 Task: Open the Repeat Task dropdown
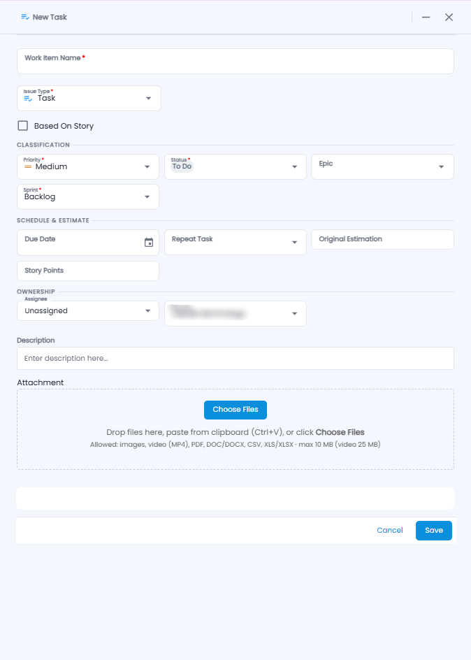pos(235,243)
